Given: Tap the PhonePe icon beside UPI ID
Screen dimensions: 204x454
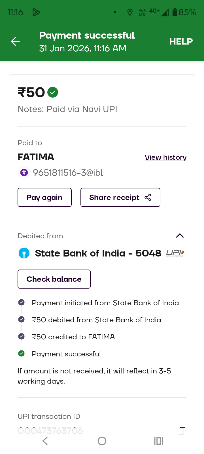Looking at the screenshot, I should tap(24, 173).
